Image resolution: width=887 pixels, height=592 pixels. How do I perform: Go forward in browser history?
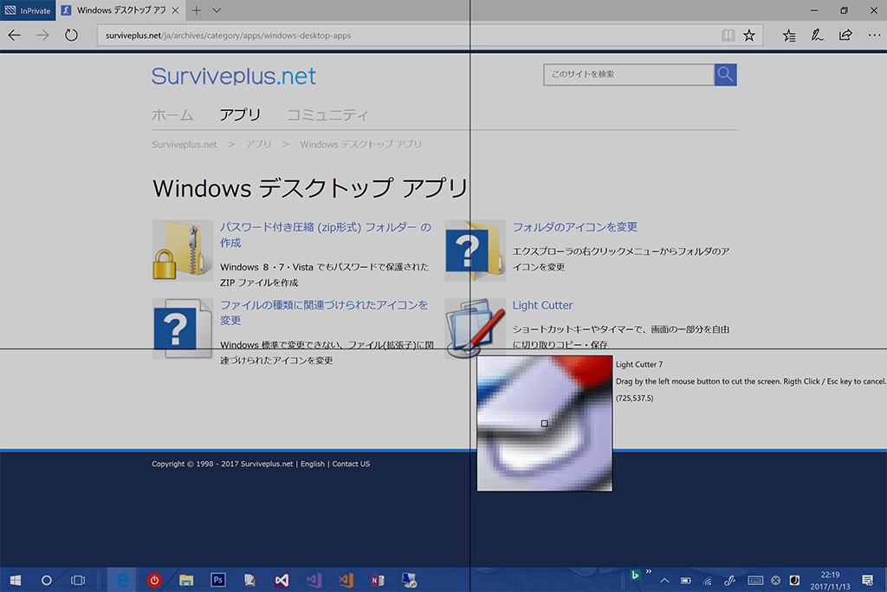[42, 35]
